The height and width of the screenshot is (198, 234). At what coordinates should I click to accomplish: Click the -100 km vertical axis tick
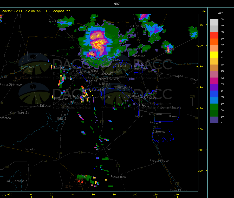pyautogui.click(x=199, y=46)
